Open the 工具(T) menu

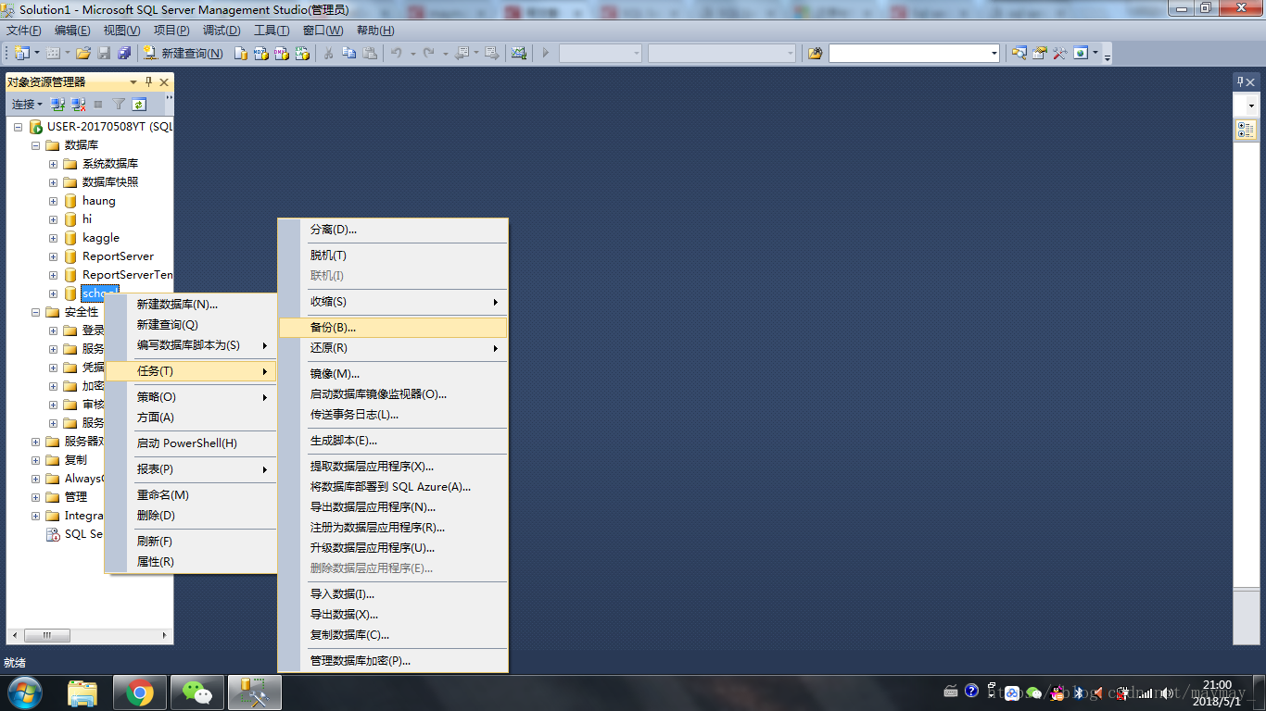click(272, 31)
